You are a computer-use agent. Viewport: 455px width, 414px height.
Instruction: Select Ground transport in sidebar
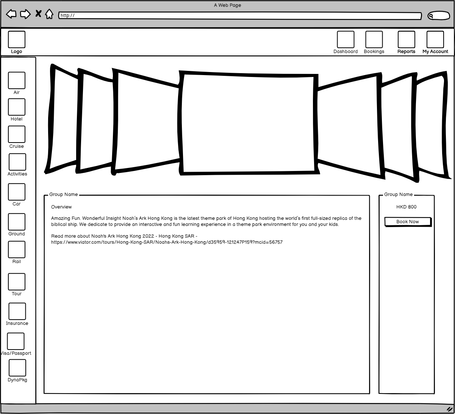(x=17, y=222)
